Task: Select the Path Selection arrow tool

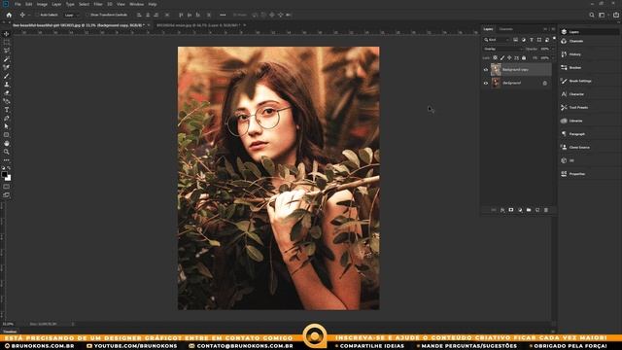Action: click(x=7, y=126)
